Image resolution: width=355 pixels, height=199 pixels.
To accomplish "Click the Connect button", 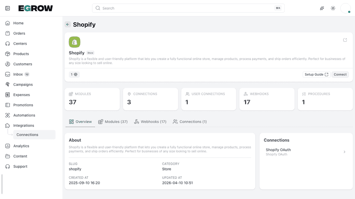I will pos(340,74).
